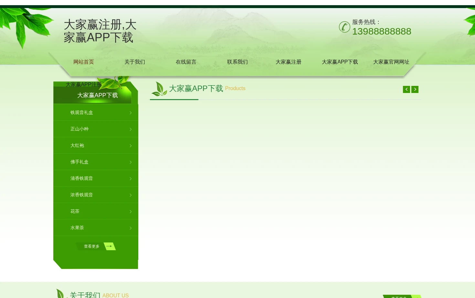Select 清香铁观音 category link
475x298 pixels.
click(x=82, y=178)
